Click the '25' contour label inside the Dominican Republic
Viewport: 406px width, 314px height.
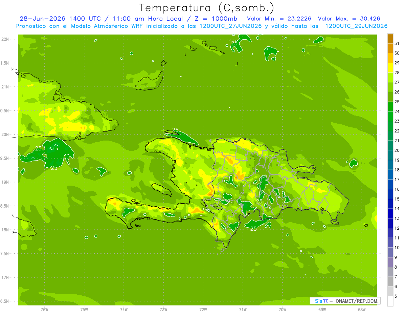coord(259,201)
